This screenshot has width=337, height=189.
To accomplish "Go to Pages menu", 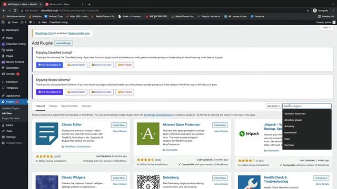I will 9,56.
